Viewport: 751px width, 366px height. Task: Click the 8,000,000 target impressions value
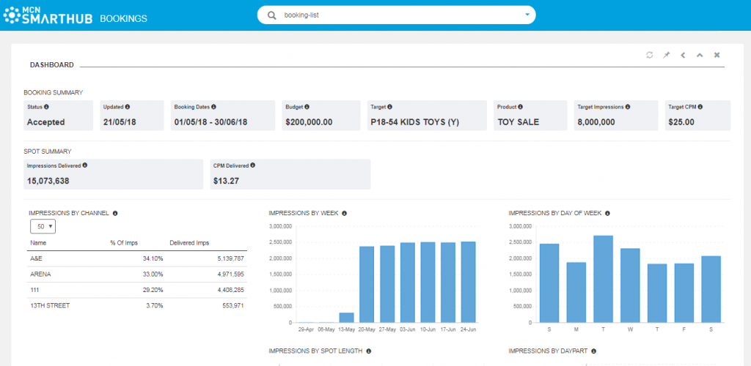pyautogui.click(x=596, y=122)
